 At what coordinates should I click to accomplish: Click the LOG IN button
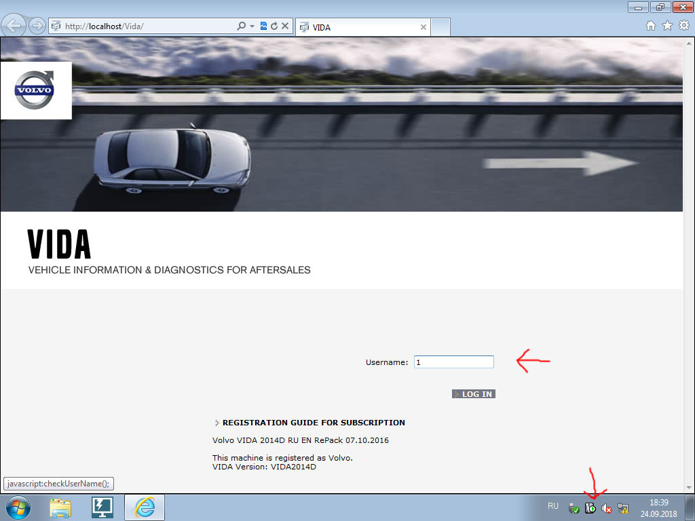tap(473, 394)
